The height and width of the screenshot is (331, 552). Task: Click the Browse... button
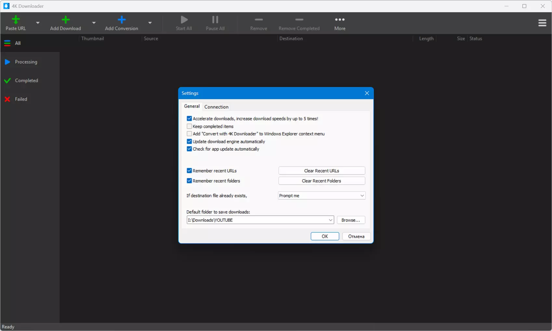(351, 220)
